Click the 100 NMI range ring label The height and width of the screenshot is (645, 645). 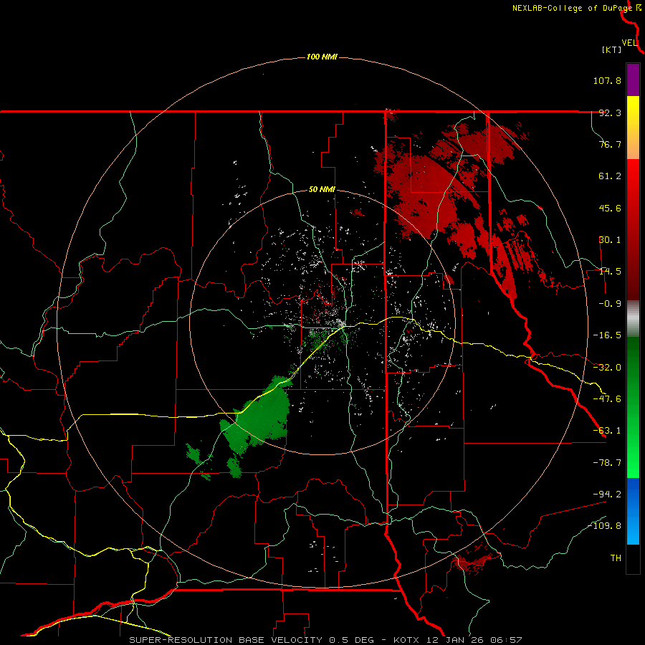322,57
